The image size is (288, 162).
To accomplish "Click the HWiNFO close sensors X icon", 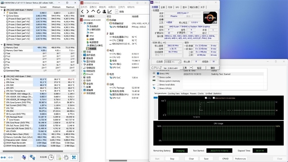I will click(x=74, y=157).
